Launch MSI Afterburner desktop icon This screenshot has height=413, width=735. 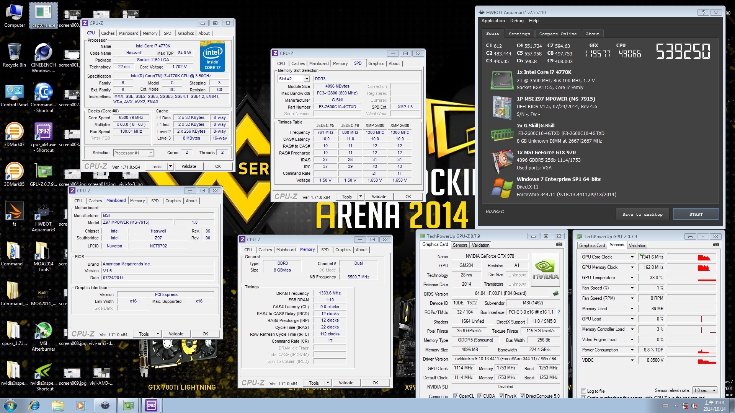[43, 336]
